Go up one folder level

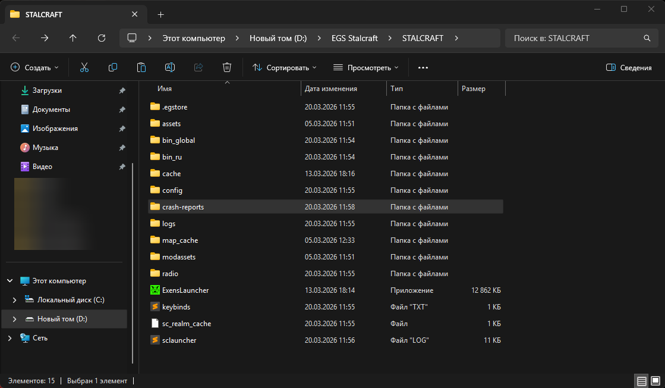click(73, 38)
